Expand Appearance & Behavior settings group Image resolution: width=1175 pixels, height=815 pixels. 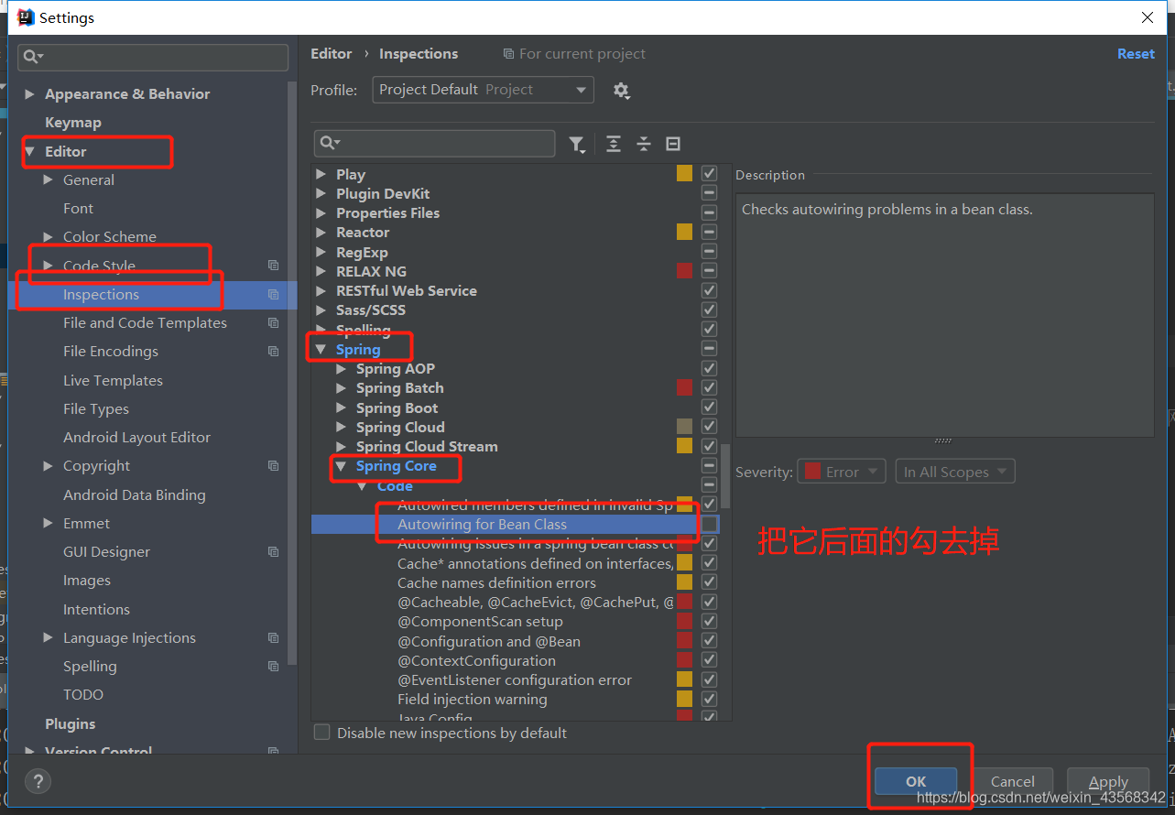pos(30,94)
